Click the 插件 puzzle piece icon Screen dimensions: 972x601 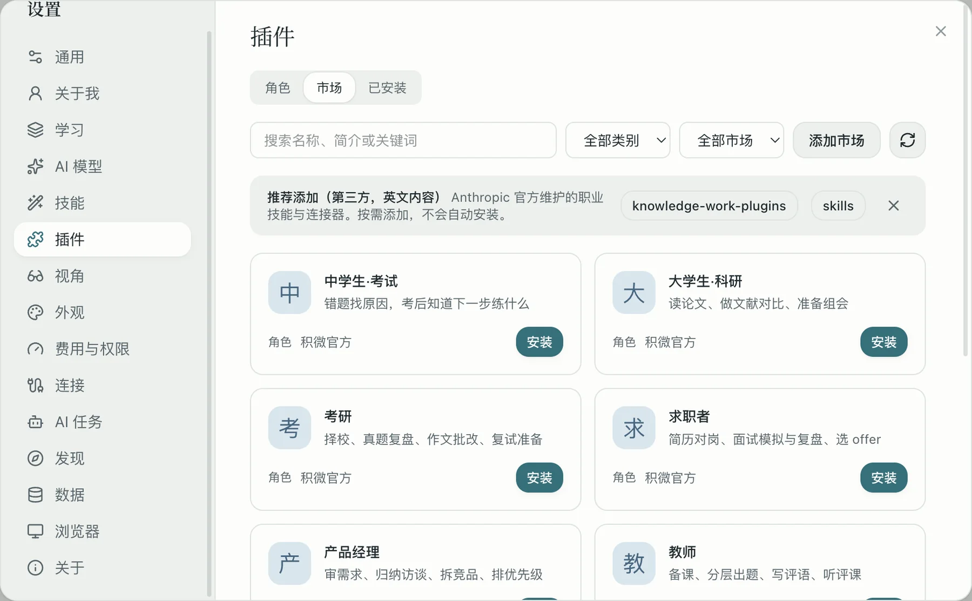coord(35,239)
